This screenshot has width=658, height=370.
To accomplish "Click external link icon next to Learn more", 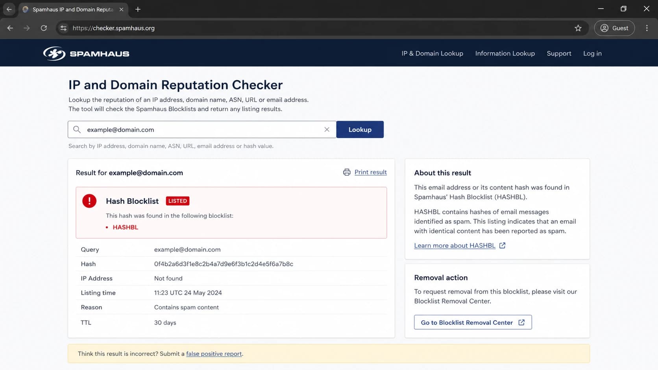I will coord(502,245).
